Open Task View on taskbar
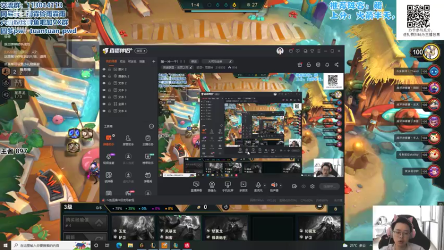Image resolution: width=444 pixels, height=250 pixels. (x=107, y=245)
